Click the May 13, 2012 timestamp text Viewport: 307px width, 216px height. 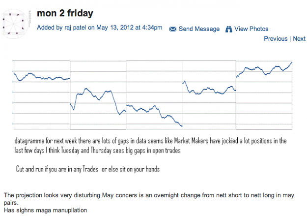click(129, 28)
